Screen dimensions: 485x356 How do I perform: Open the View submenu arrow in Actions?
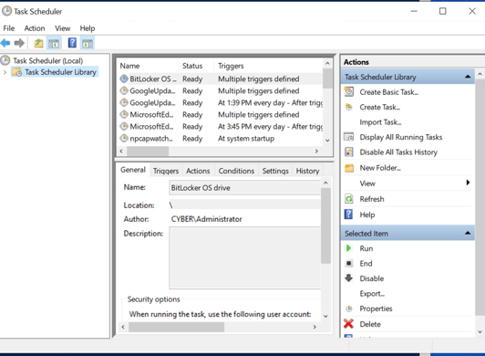coord(468,183)
